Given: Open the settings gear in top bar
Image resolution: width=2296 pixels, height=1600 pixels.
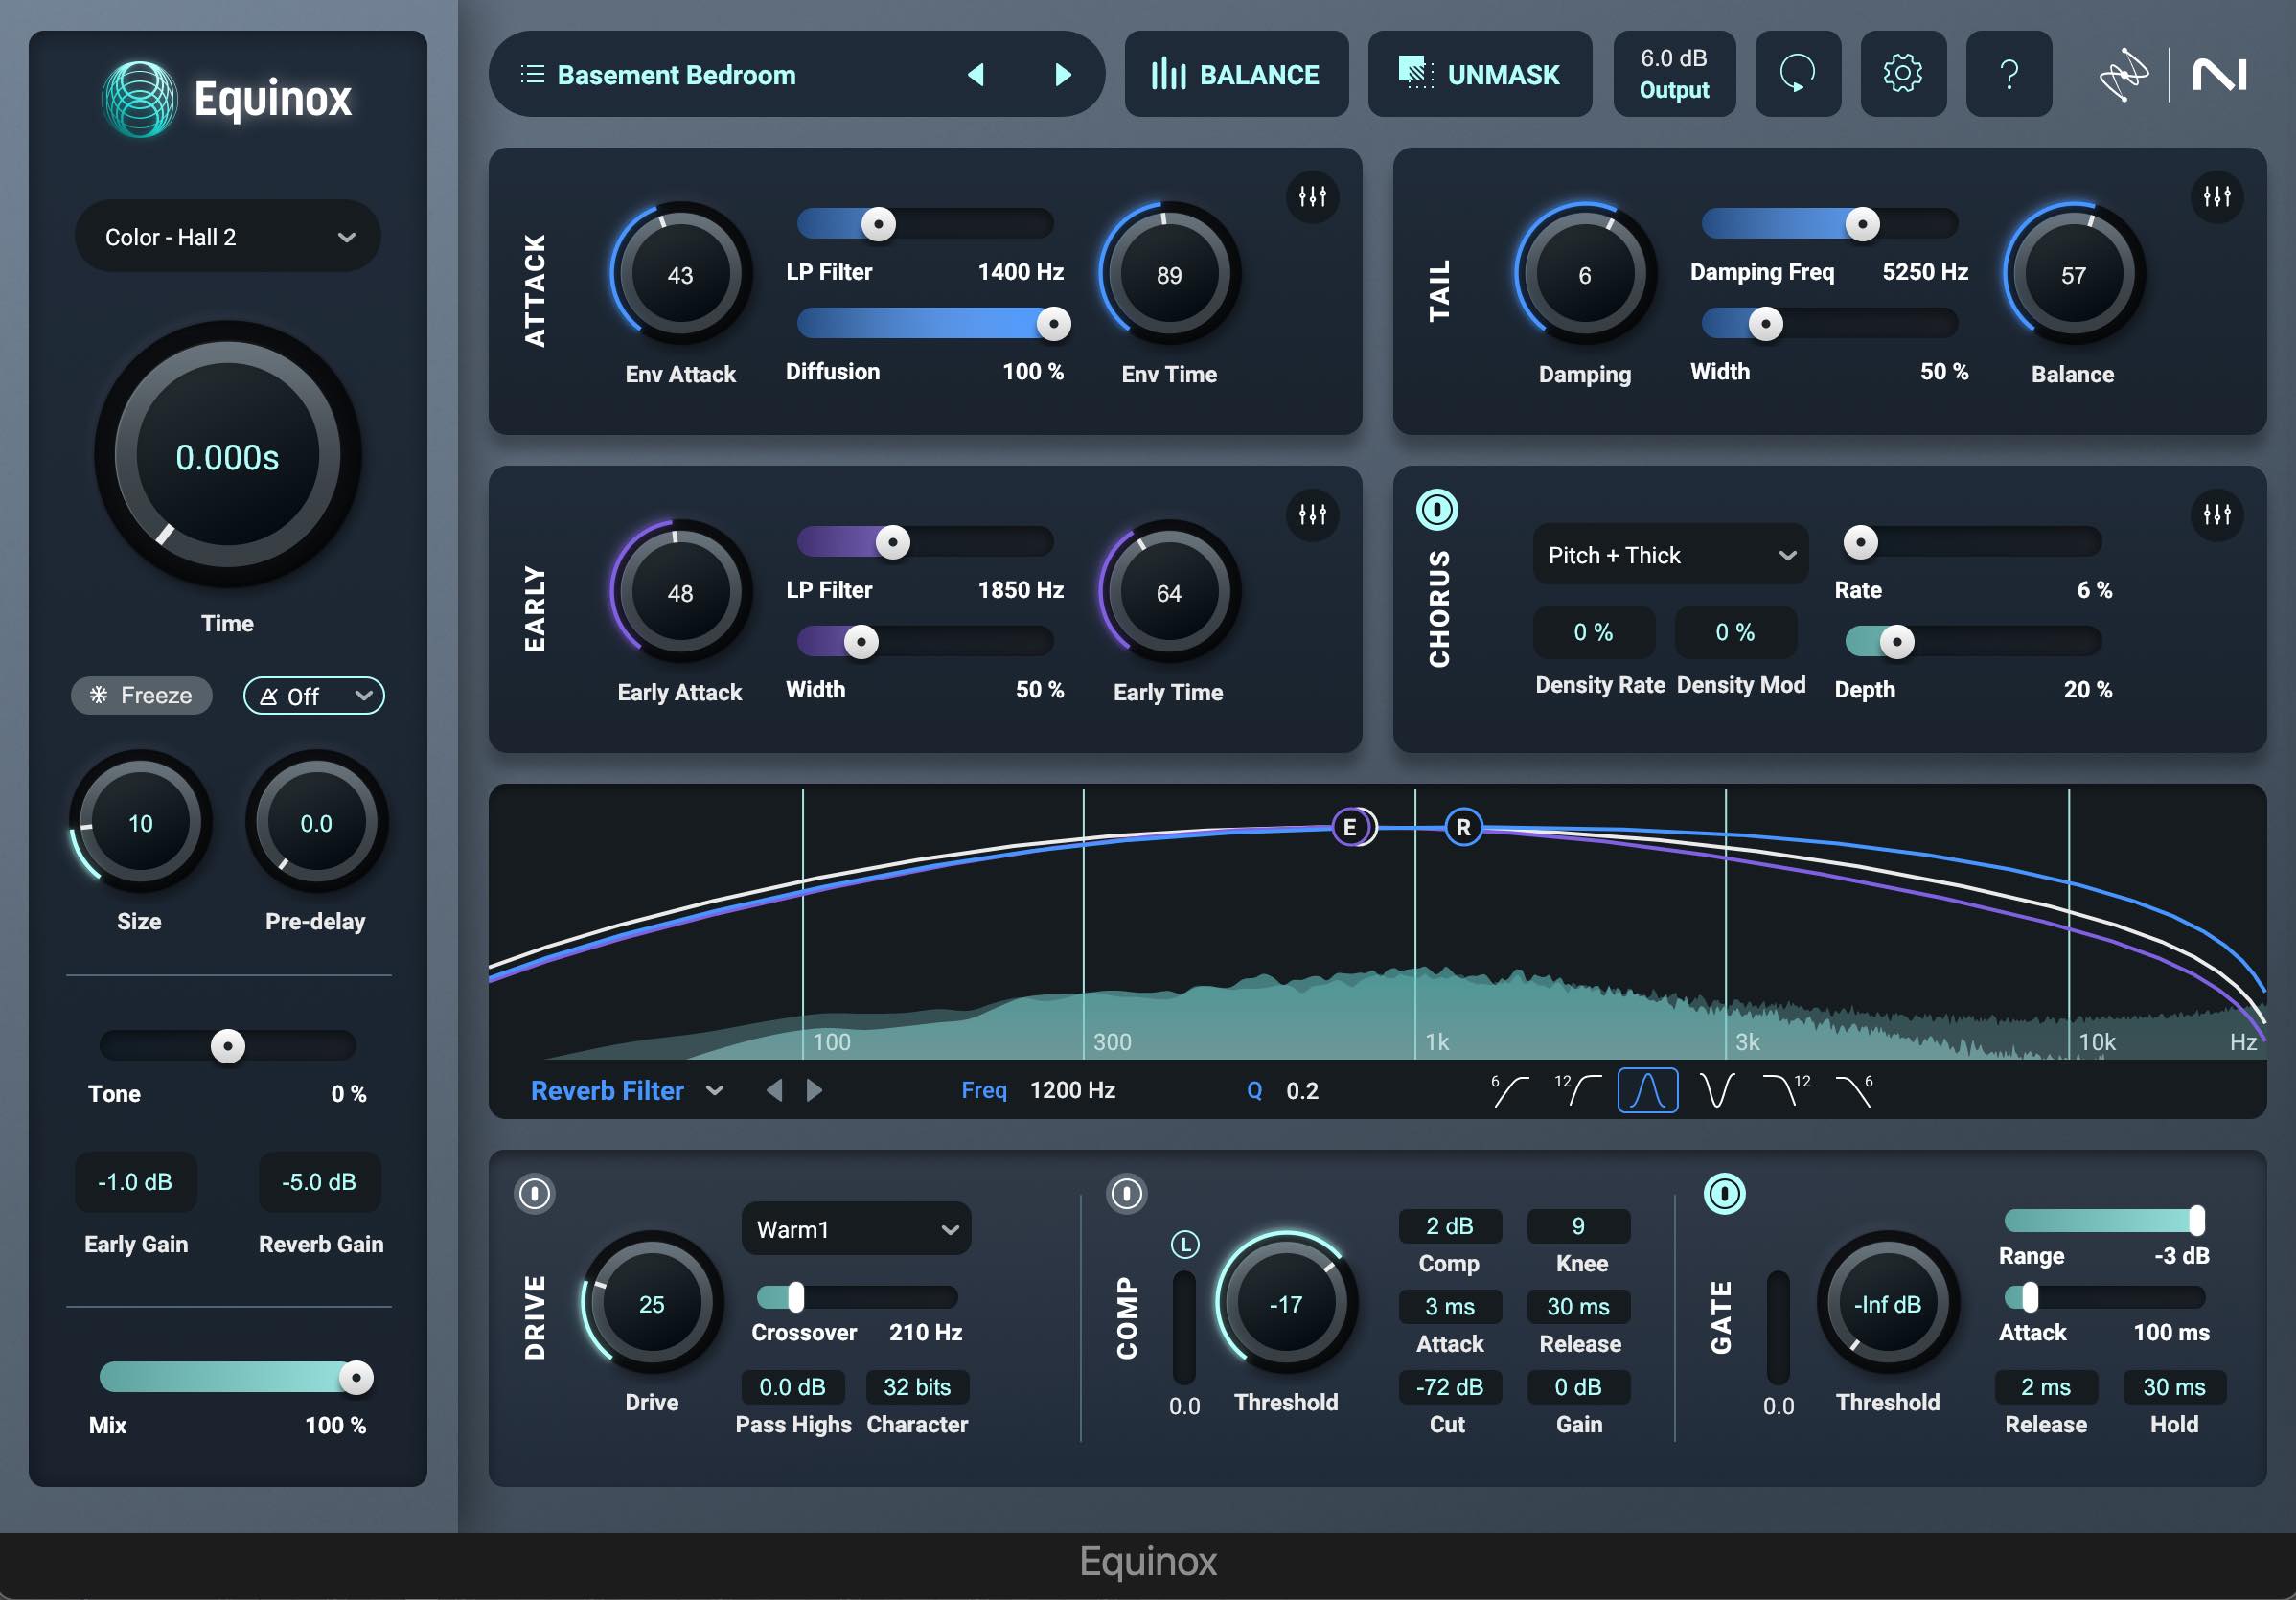Looking at the screenshot, I should (1902, 74).
